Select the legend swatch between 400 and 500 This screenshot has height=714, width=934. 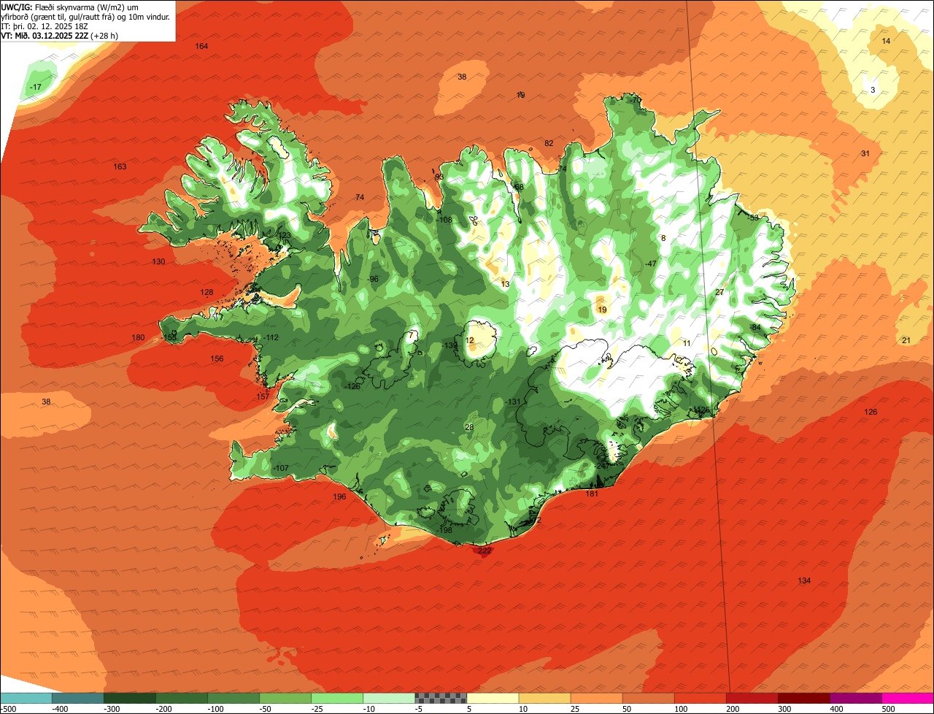click(x=855, y=699)
